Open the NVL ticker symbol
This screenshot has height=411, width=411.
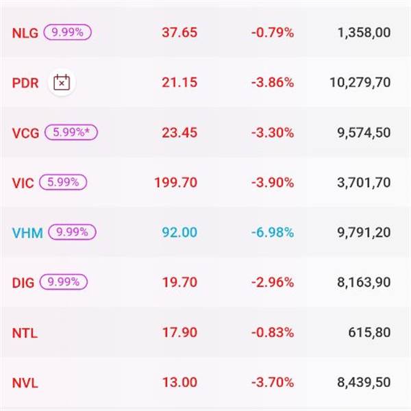point(25,384)
